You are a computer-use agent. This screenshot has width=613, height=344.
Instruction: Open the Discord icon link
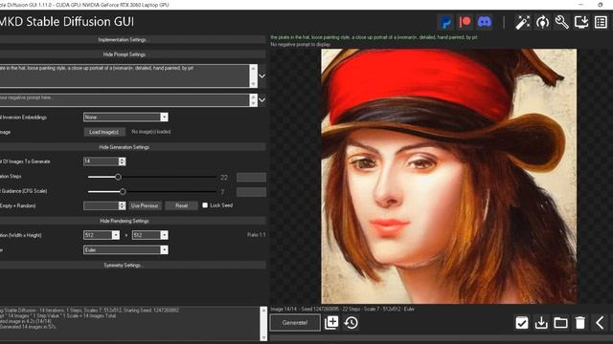pyautogui.click(x=485, y=22)
